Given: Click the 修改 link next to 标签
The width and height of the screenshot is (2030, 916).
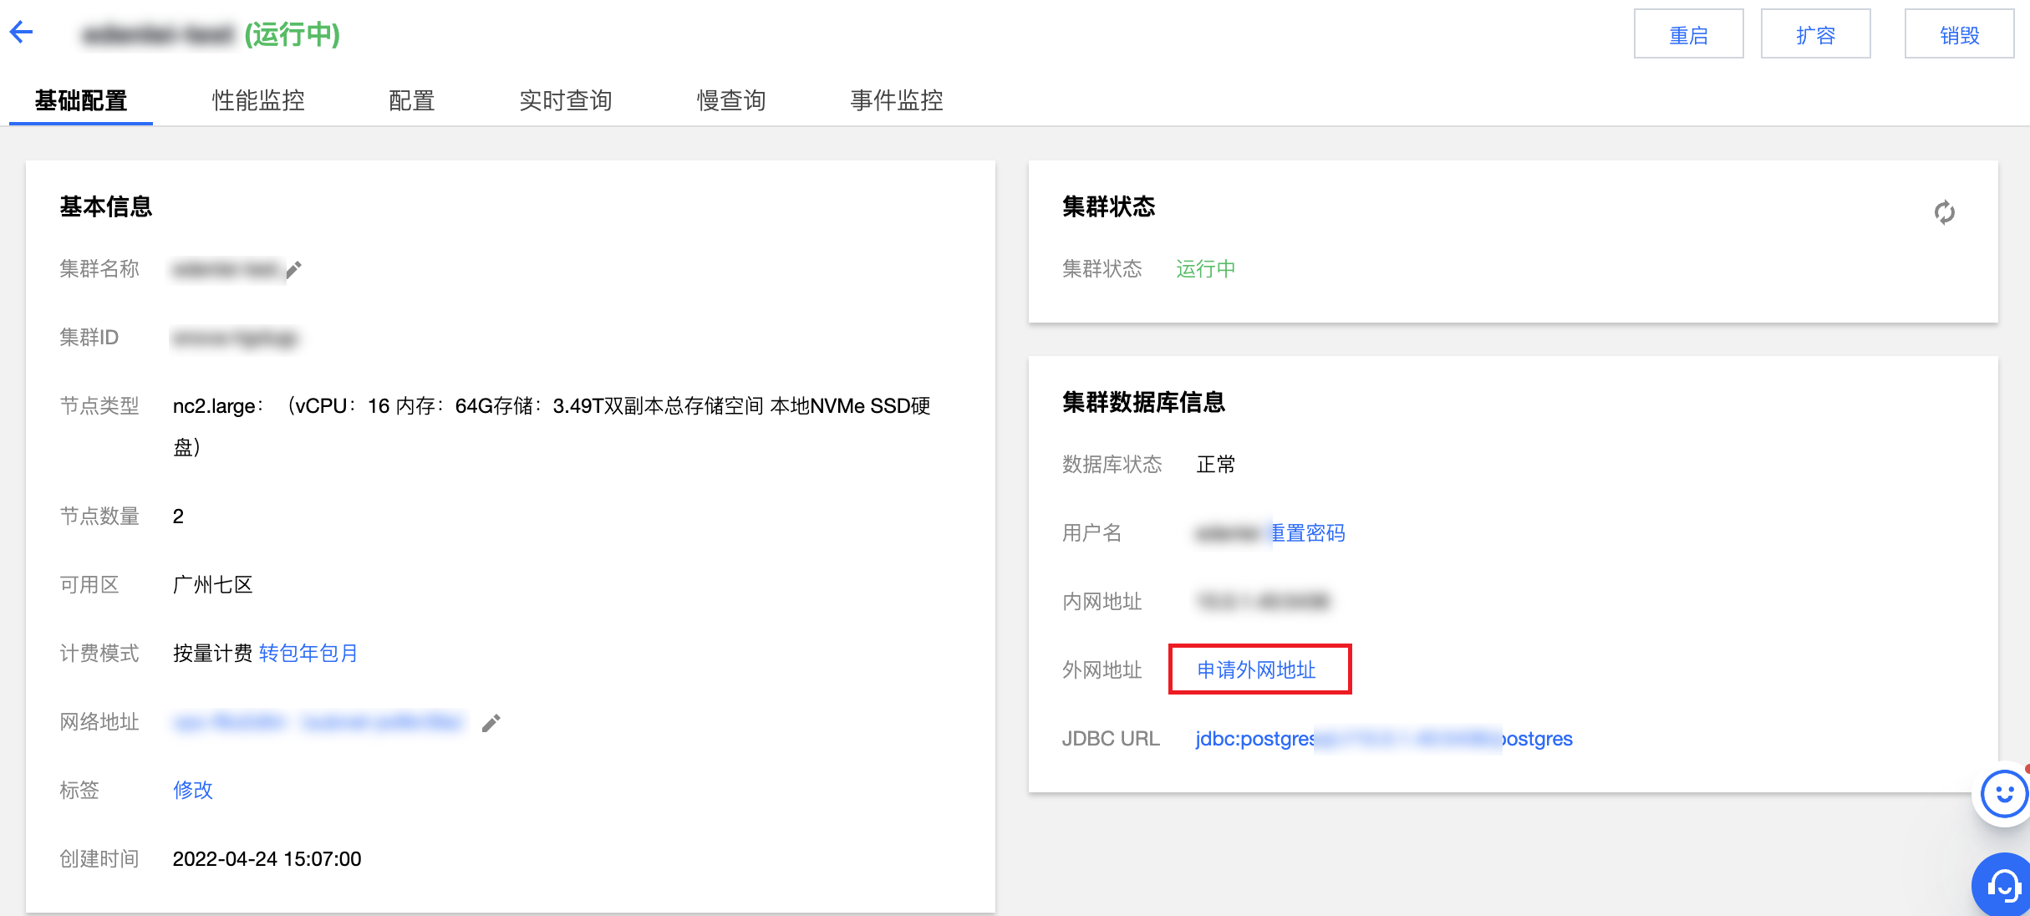Looking at the screenshot, I should click(193, 791).
